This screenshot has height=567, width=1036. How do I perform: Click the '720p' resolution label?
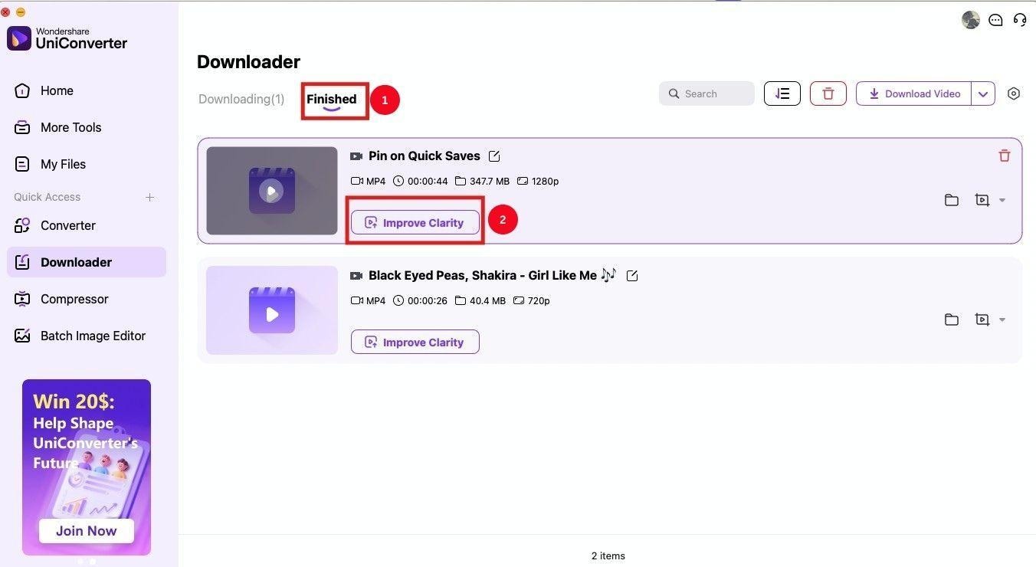click(539, 301)
